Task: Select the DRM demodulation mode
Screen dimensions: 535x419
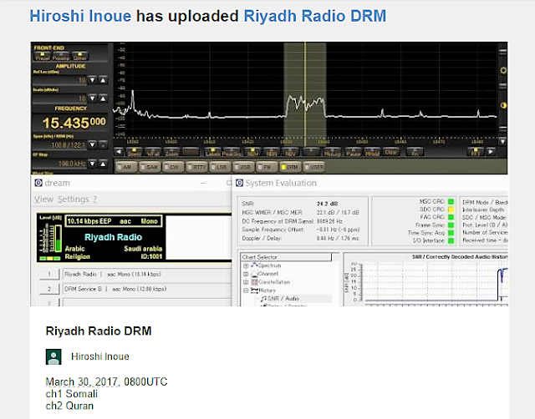Action: coord(291,167)
